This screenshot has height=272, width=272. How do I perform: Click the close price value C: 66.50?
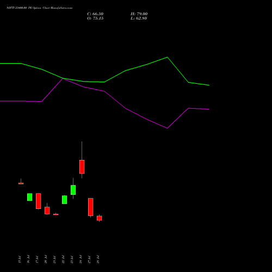click(x=95, y=14)
